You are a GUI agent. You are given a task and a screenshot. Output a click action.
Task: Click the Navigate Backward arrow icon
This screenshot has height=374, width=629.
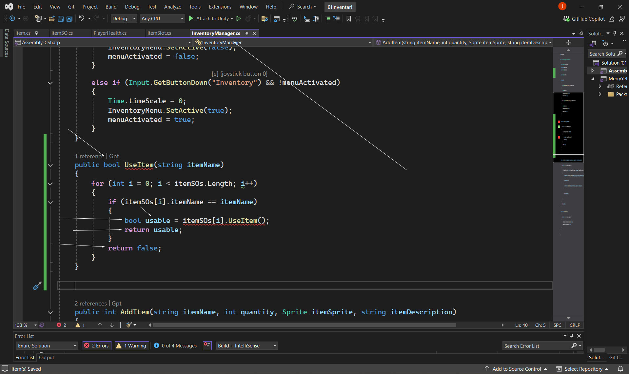pyautogui.click(x=12, y=19)
